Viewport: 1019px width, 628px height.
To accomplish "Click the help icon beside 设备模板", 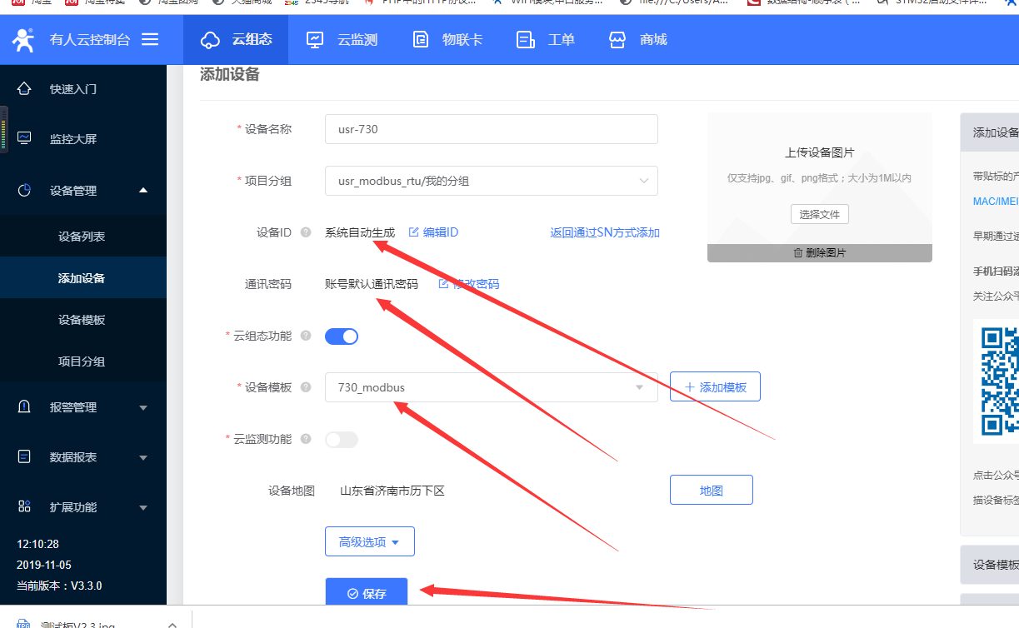I will click(x=306, y=387).
